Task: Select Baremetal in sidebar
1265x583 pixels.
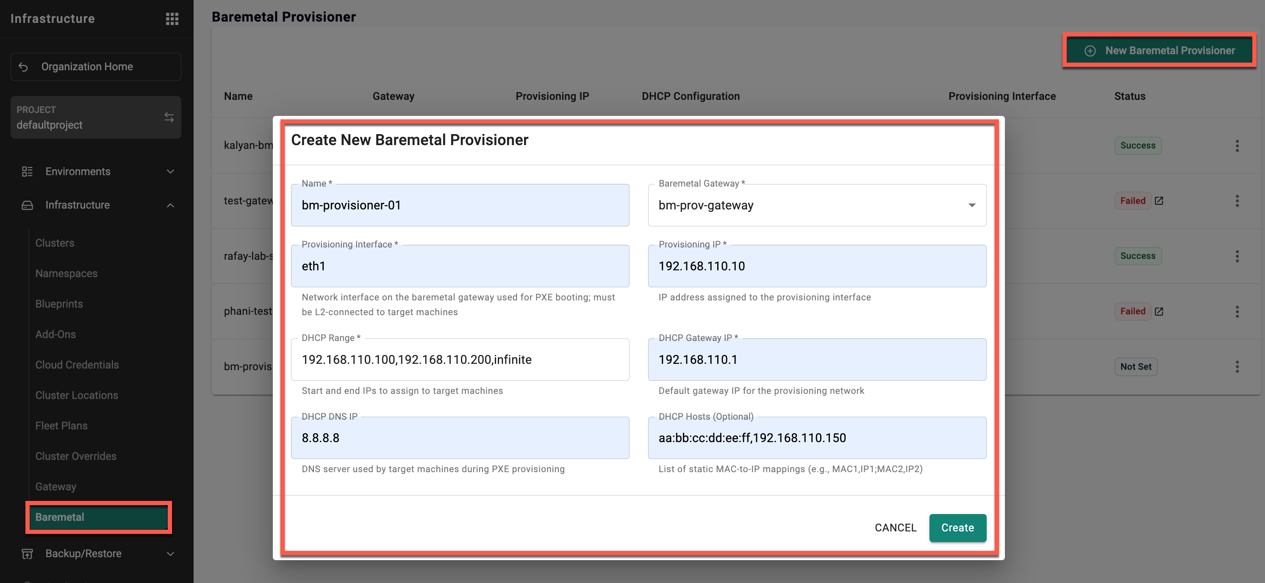Action: 99,517
